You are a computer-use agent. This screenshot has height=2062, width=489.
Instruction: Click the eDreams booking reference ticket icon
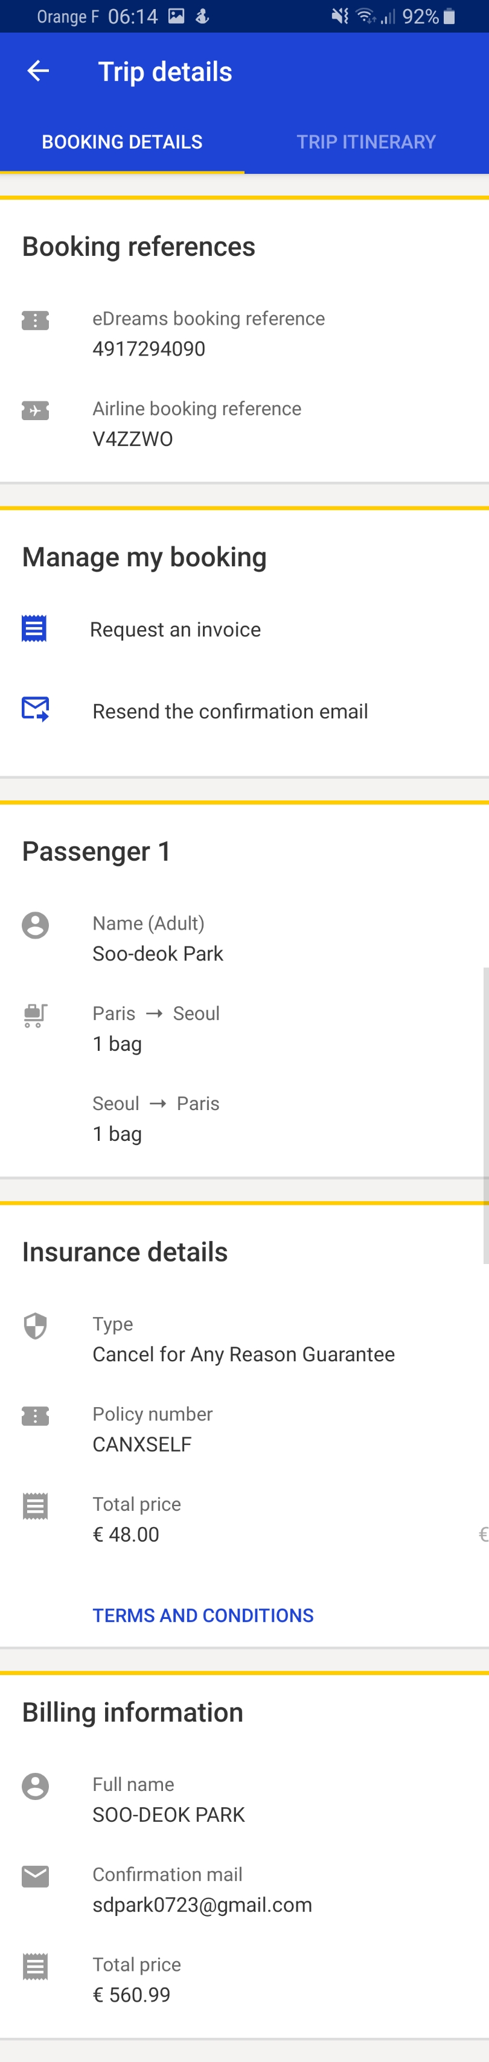pyautogui.click(x=35, y=321)
